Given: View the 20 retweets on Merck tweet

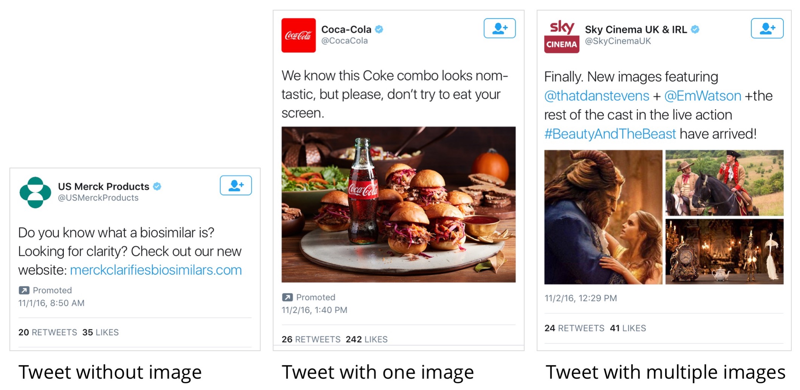Looking at the screenshot, I should point(48,332).
